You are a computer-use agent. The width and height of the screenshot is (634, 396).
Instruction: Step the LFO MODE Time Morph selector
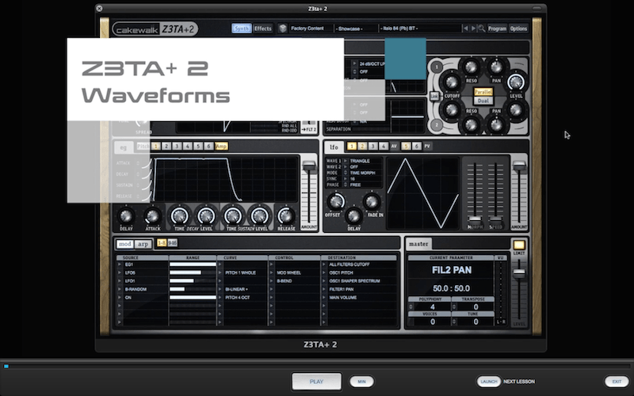tap(346, 173)
